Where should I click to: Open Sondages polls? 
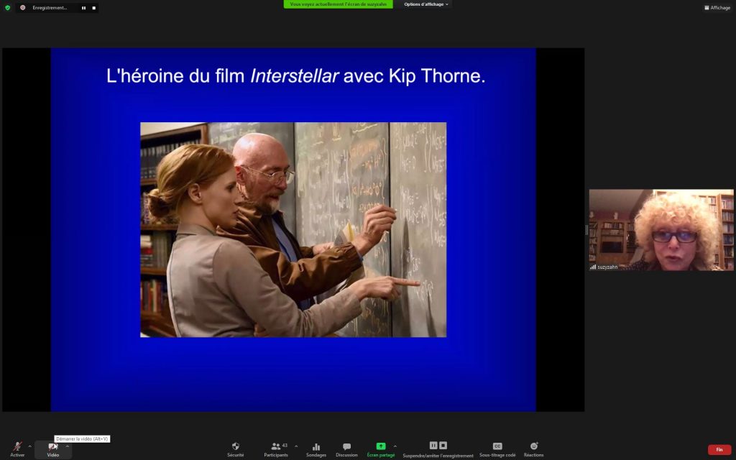click(x=316, y=449)
